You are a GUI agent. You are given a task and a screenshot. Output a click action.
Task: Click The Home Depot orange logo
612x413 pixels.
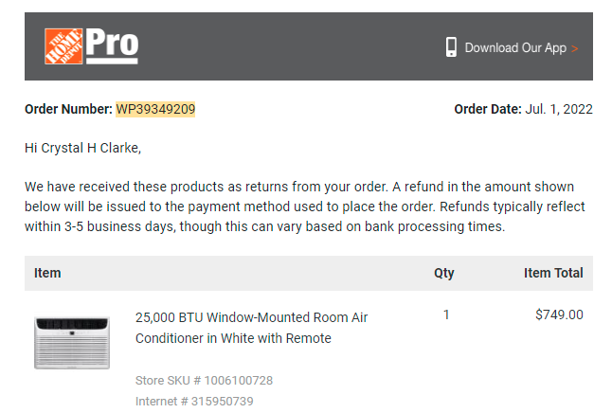(x=63, y=46)
